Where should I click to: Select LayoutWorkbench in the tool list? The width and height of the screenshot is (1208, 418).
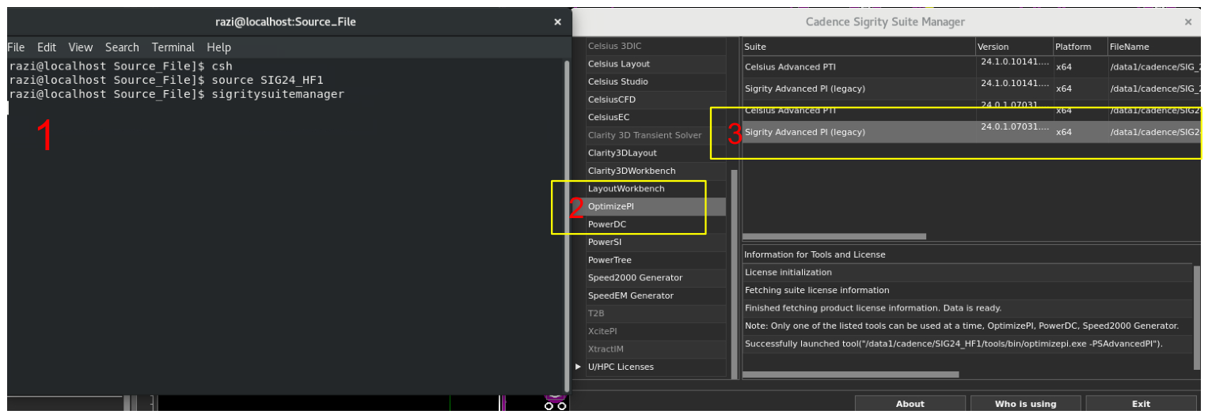click(655, 189)
